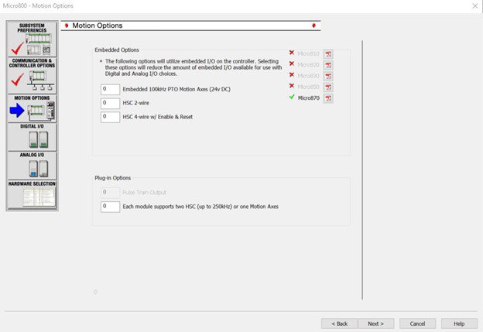Click the Motion Options page heading
The image size is (483, 332).
(x=98, y=26)
